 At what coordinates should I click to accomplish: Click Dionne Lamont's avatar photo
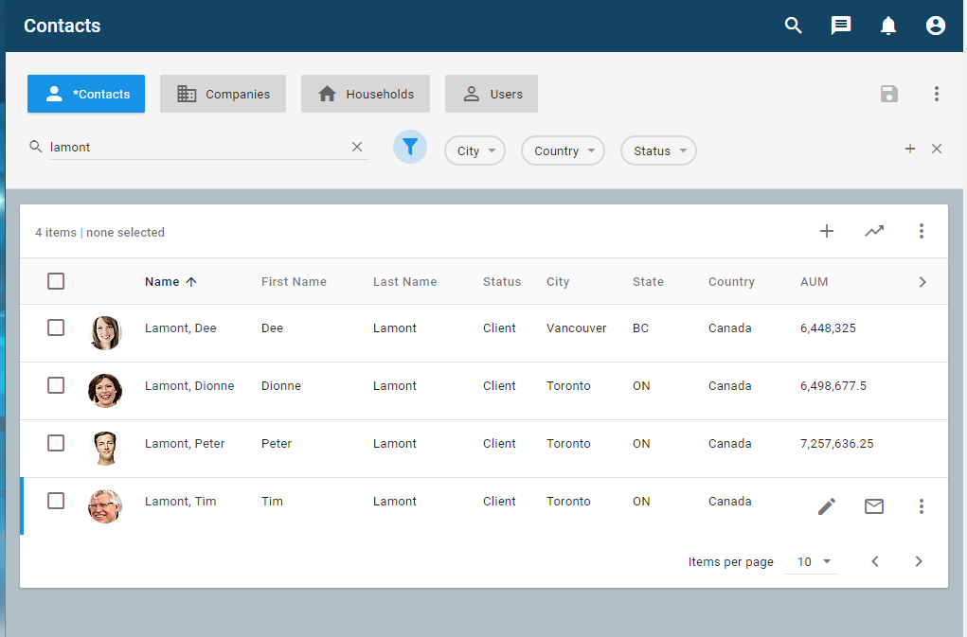(105, 390)
